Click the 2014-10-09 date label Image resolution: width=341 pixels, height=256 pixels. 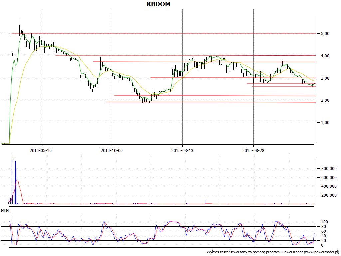(112, 150)
